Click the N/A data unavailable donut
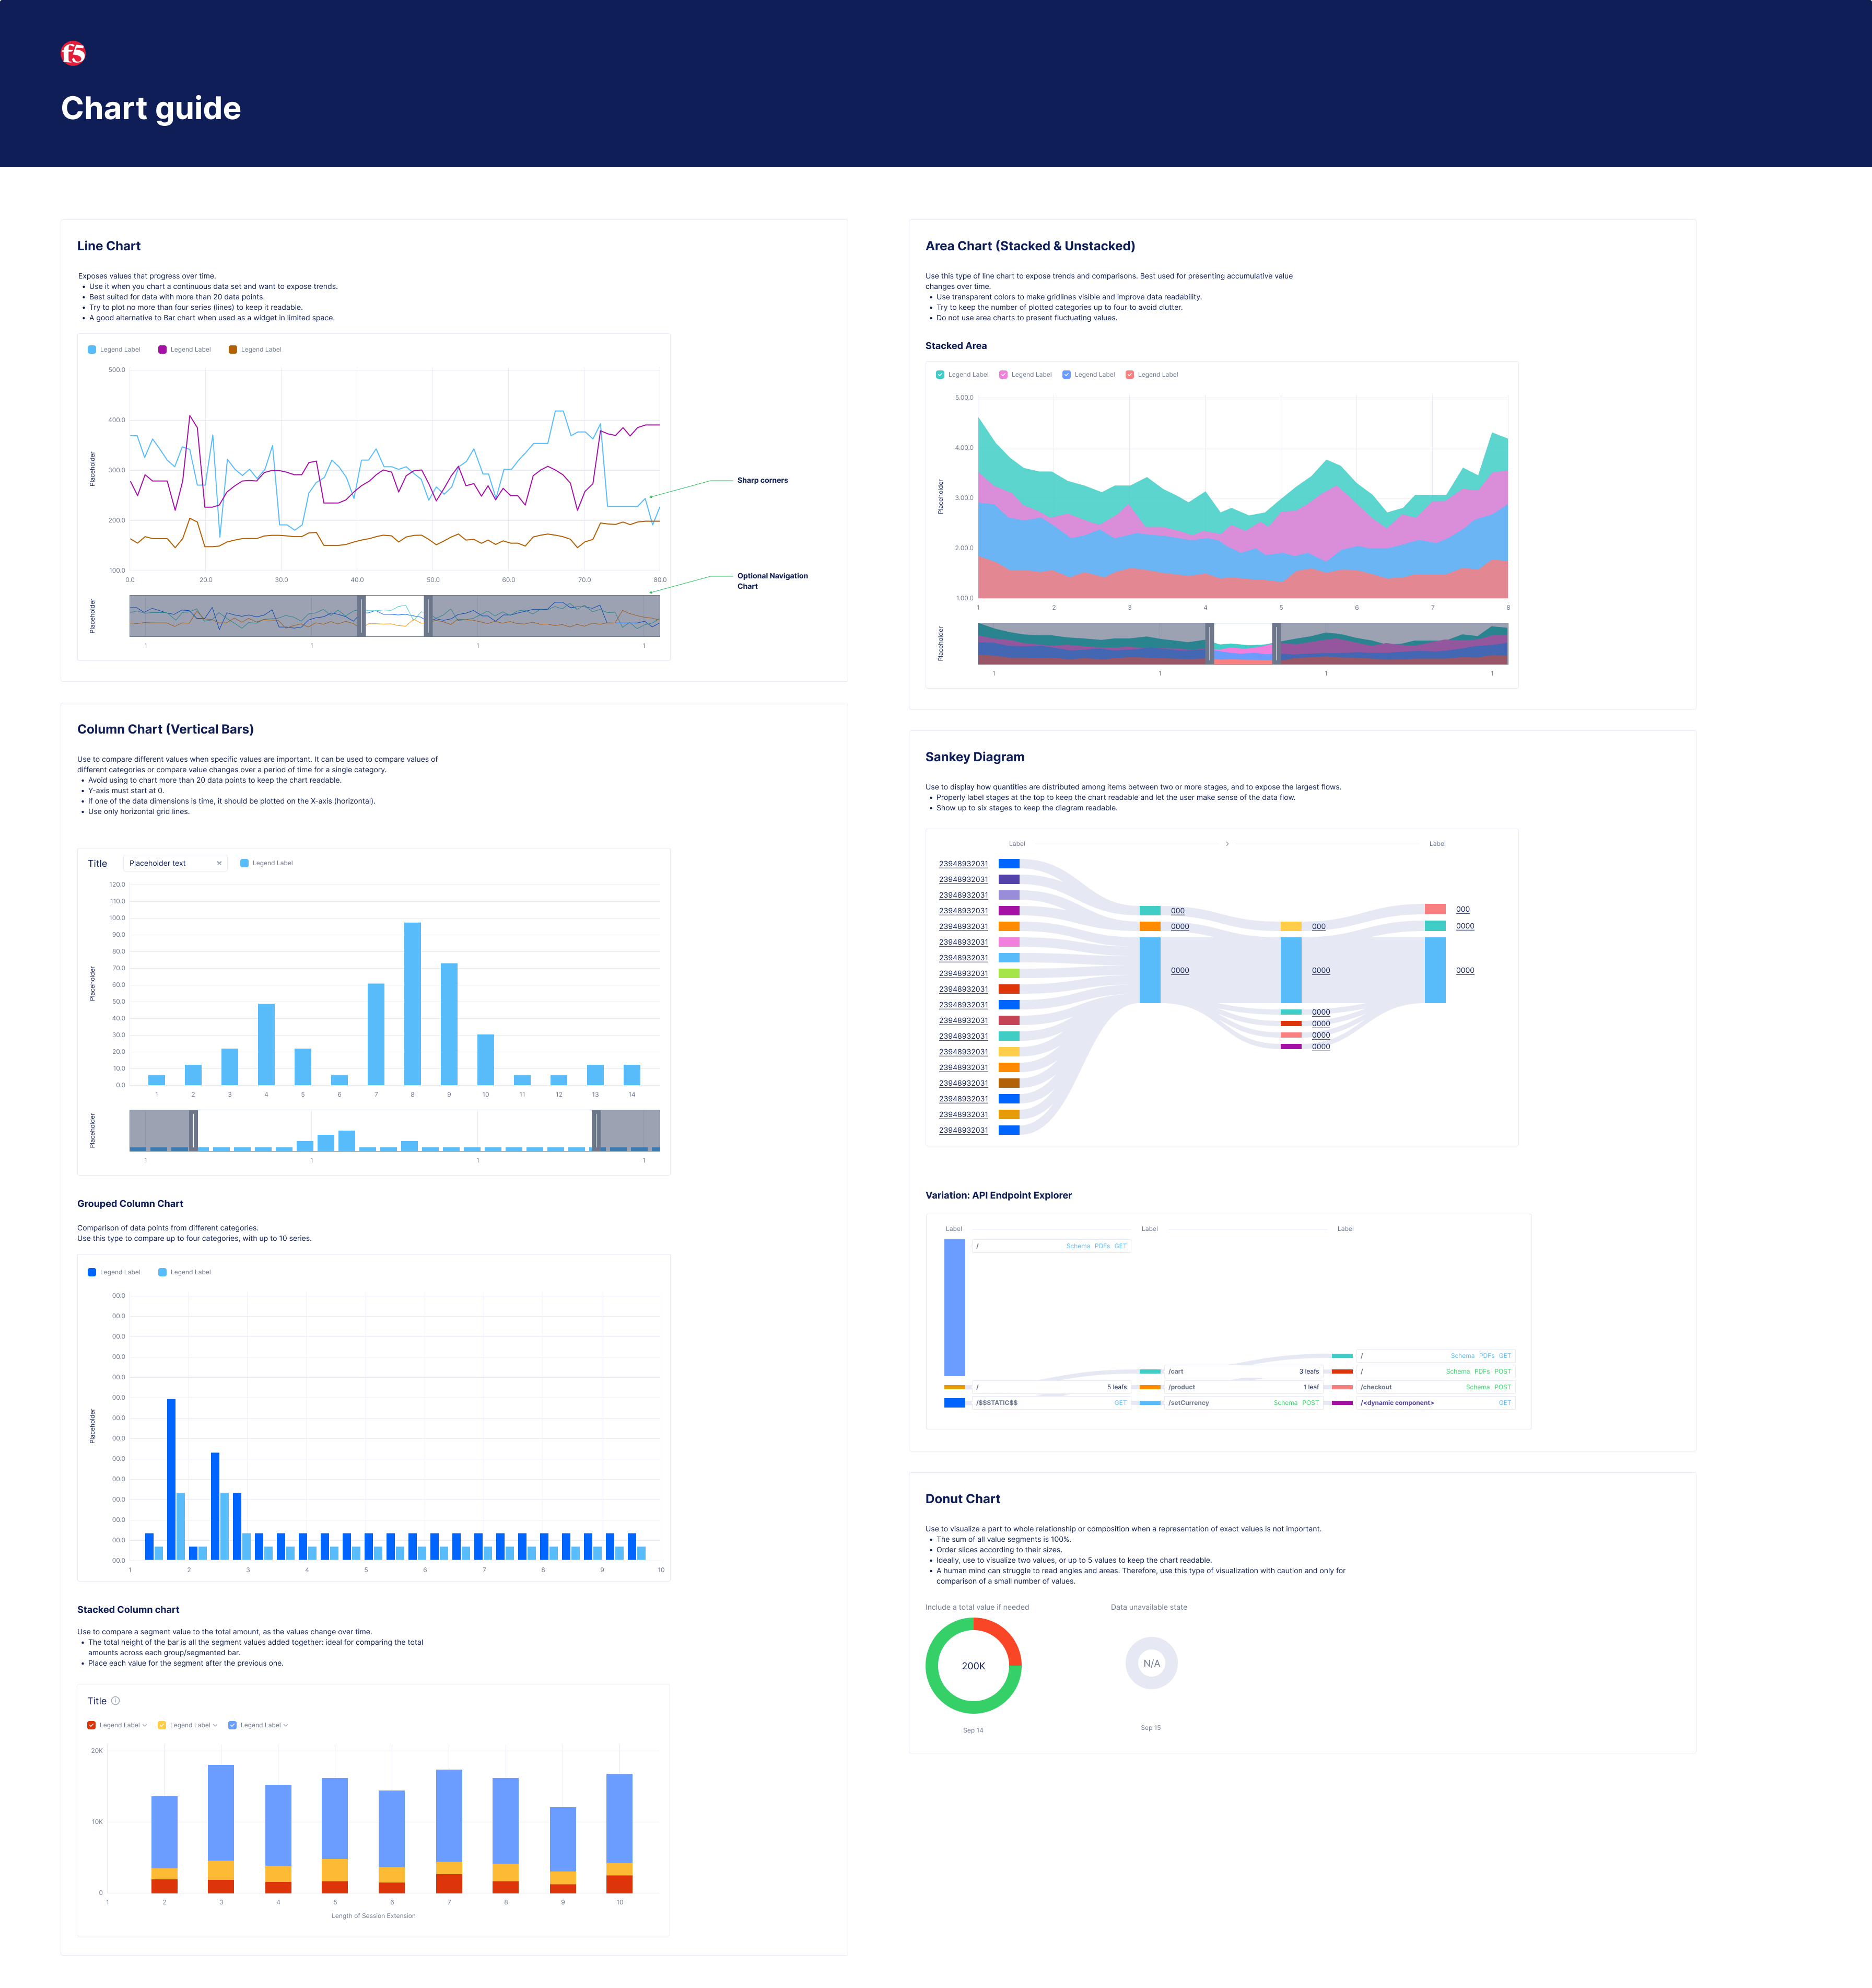The width and height of the screenshot is (1872, 1988). point(1151,1663)
